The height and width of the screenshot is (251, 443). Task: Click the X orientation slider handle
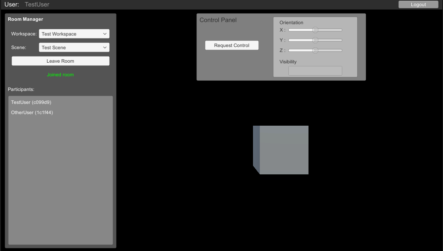(315, 30)
